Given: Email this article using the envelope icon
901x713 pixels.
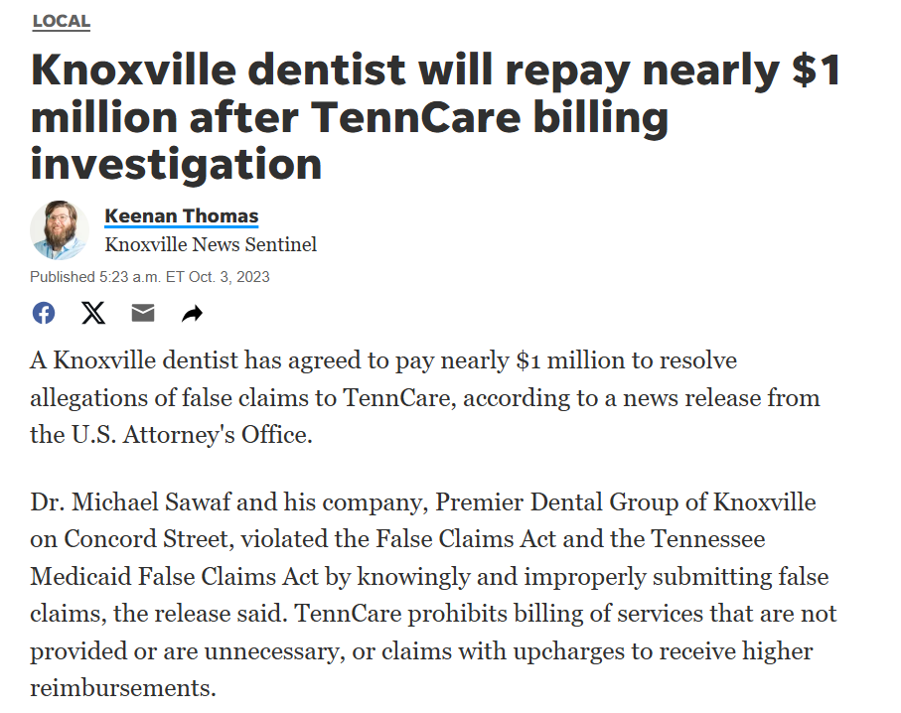Looking at the screenshot, I should click(142, 313).
